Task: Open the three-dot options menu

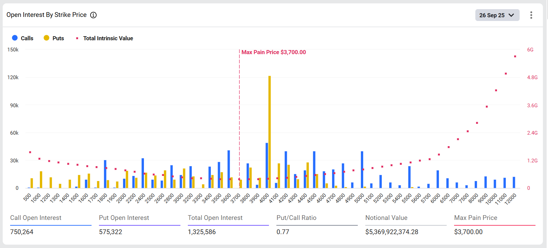Action: [x=531, y=15]
